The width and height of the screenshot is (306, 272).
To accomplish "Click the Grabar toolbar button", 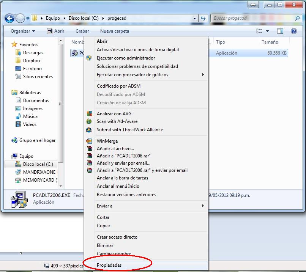I will tap(82, 31).
